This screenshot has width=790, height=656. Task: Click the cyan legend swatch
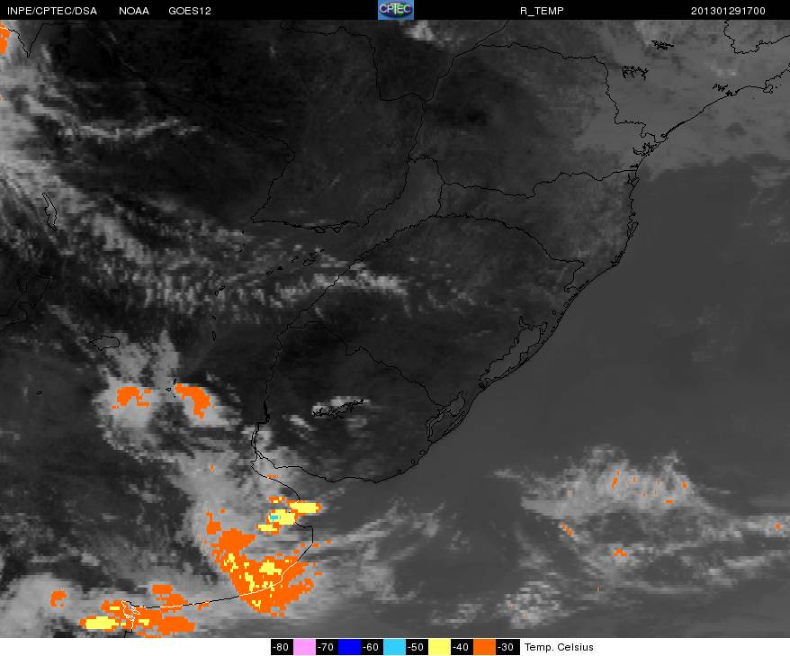click(x=394, y=647)
